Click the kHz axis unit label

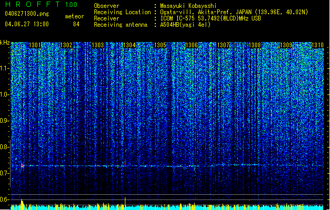[x=5, y=43]
